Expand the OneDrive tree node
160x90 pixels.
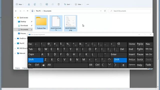(15, 38)
